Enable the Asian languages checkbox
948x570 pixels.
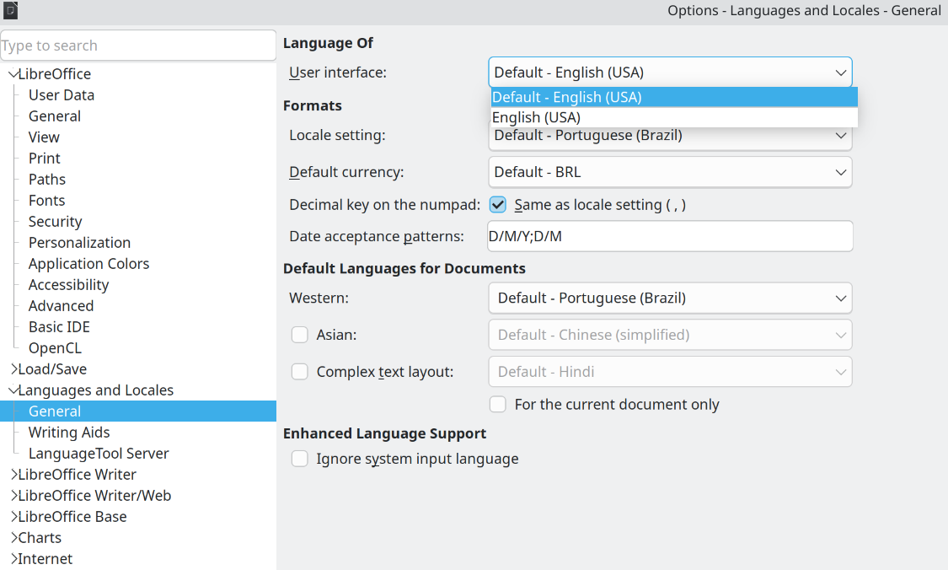click(300, 335)
